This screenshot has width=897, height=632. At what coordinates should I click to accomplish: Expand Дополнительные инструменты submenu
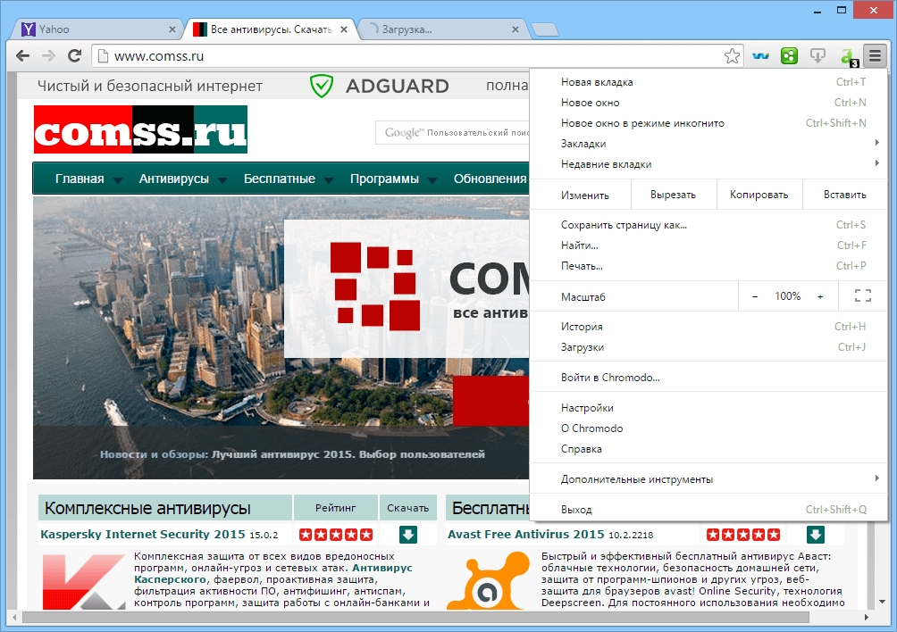709,478
